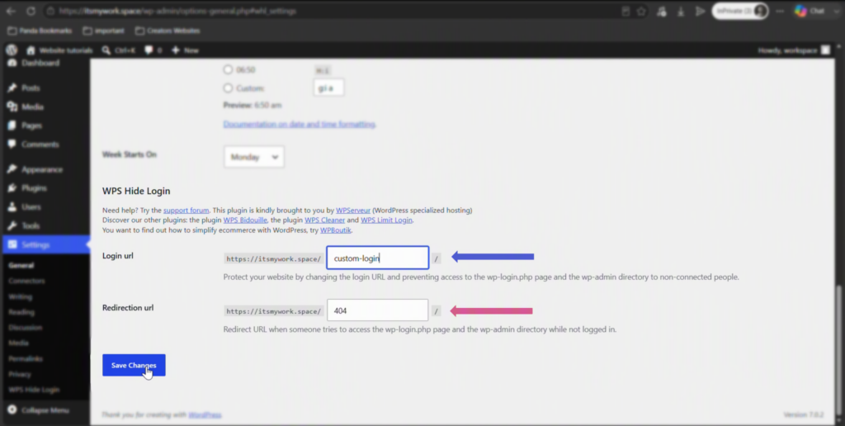Image resolution: width=845 pixels, height=426 pixels.
Task: Open the Copilot Chat button
Action: [809, 11]
